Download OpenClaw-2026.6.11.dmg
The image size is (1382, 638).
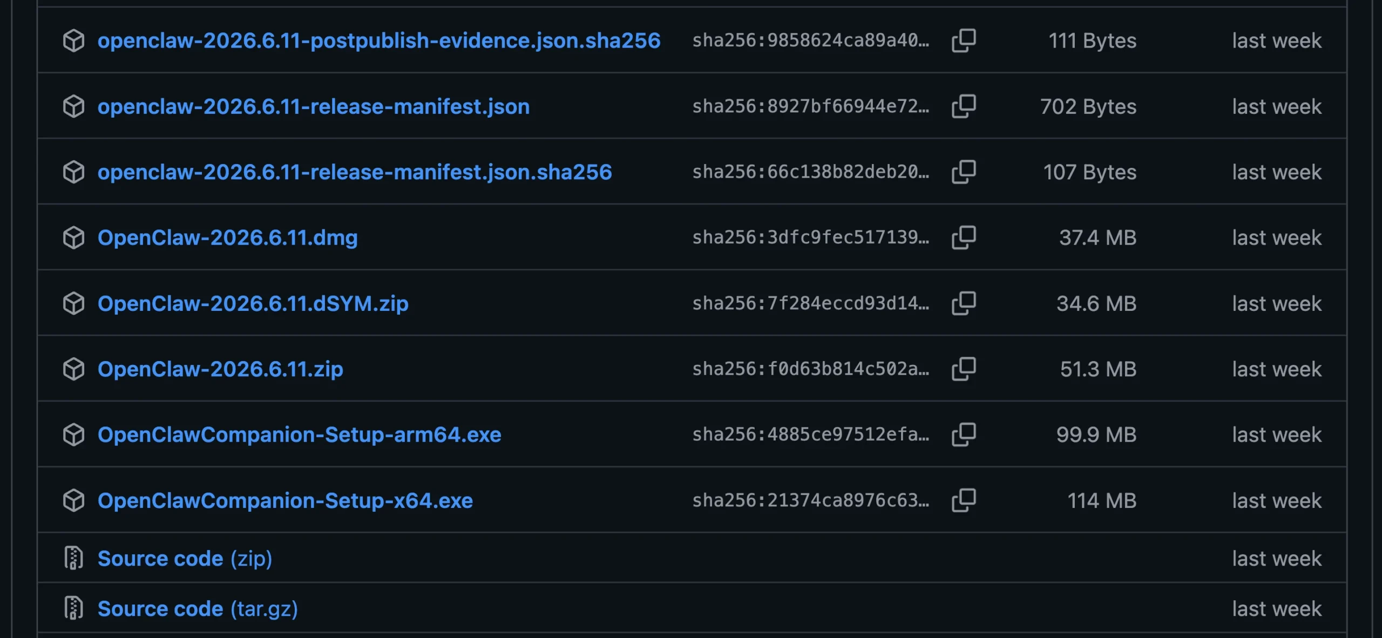pyautogui.click(x=228, y=237)
